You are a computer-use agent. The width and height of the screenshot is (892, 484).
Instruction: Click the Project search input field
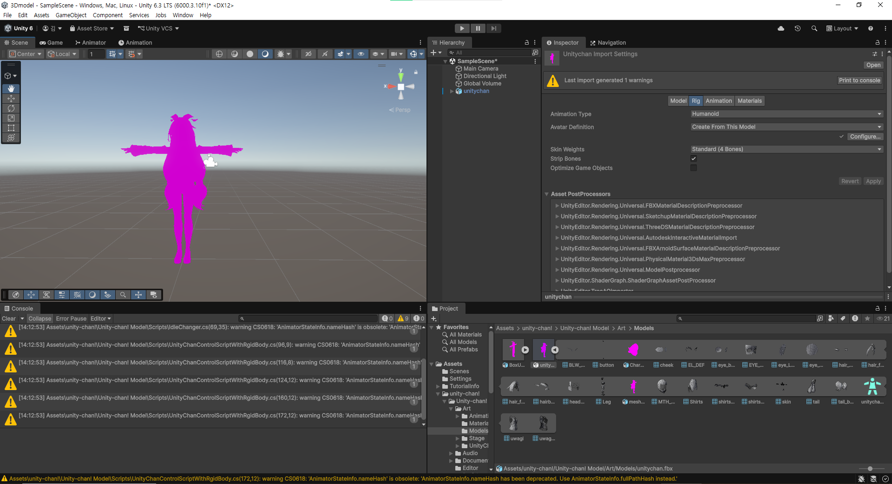(x=746, y=318)
